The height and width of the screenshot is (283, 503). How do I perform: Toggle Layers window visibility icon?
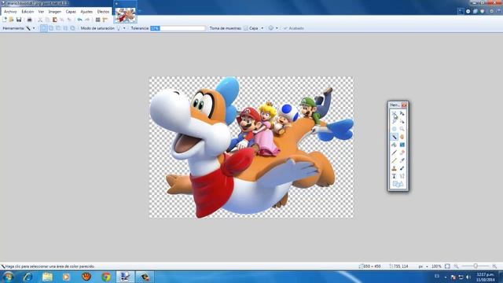click(475, 11)
